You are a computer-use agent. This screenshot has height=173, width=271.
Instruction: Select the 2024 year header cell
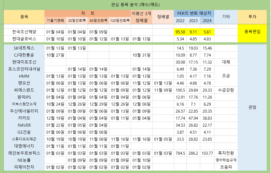click(207, 20)
